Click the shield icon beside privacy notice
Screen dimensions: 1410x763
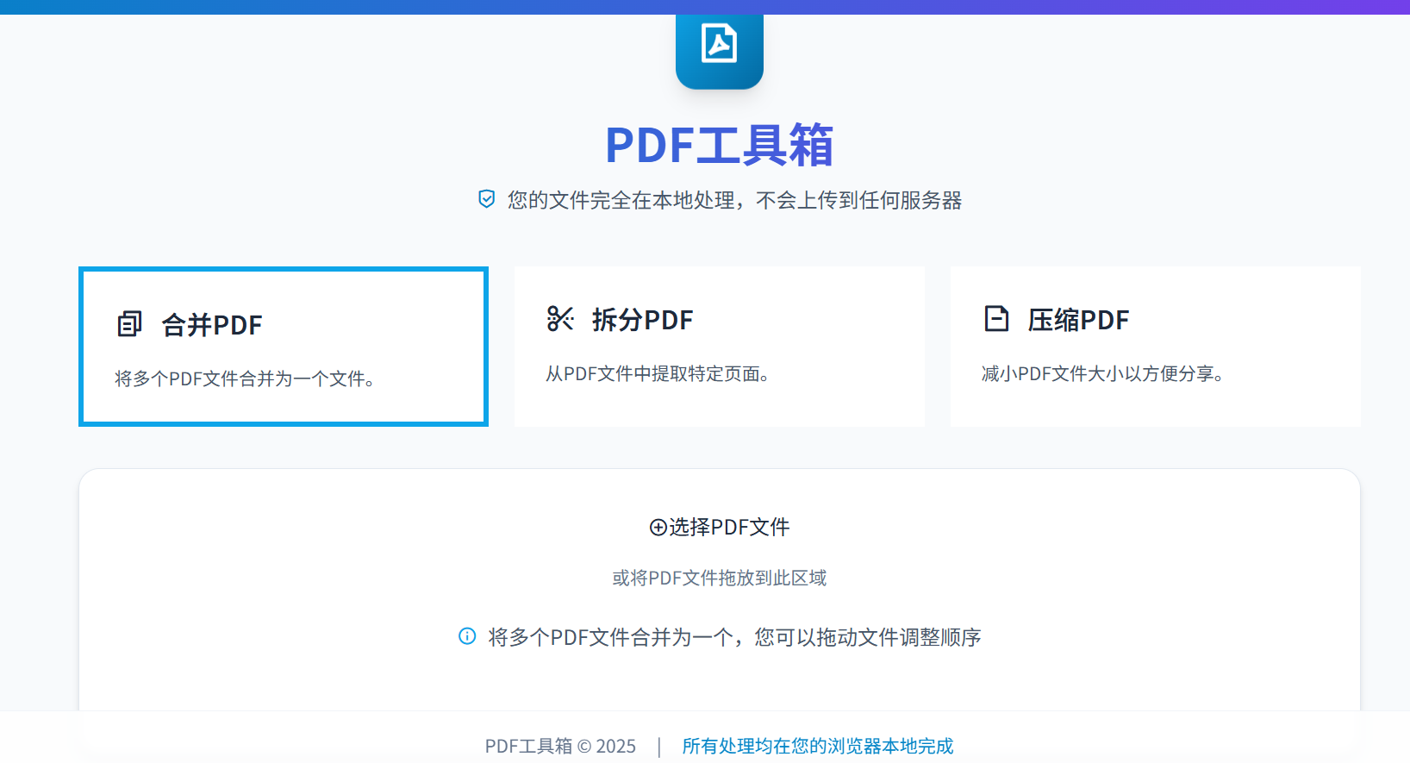(x=487, y=199)
